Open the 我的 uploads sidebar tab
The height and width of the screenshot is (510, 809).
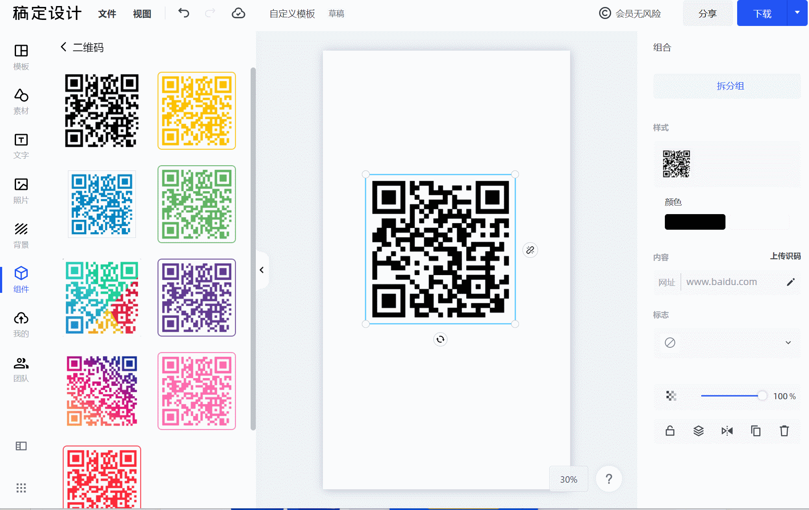pos(21,324)
